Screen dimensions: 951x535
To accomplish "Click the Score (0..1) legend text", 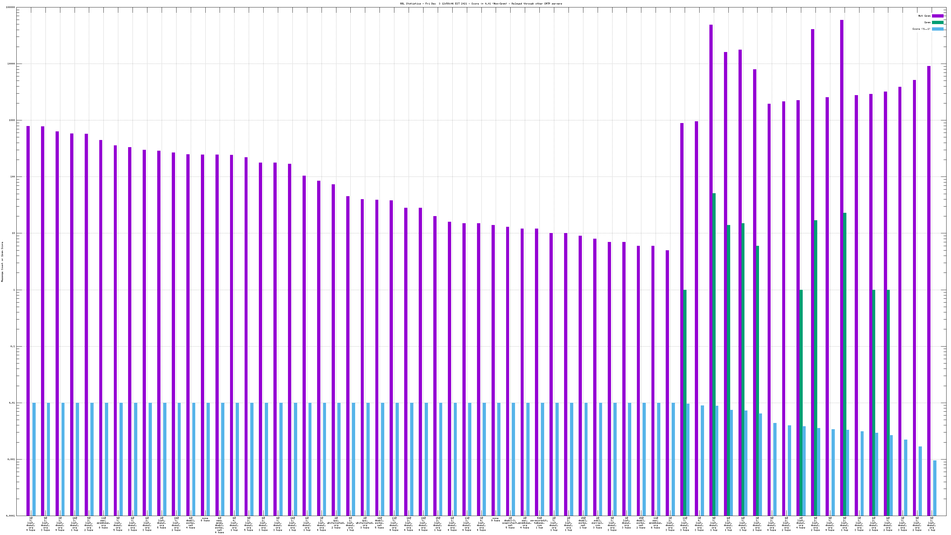I will point(921,29).
